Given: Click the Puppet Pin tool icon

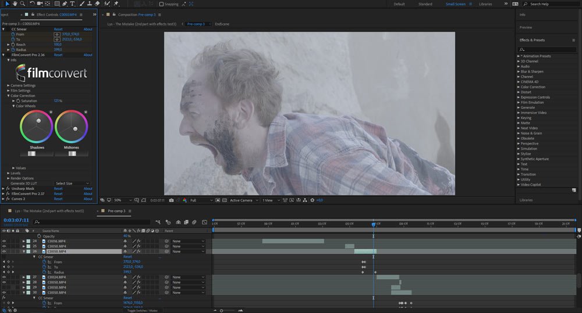Looking at the screenshot, I should pyautogui.click(x=117, y=3).
